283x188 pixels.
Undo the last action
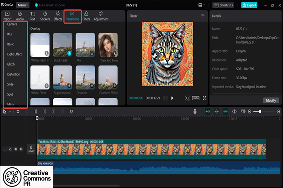[18, 112]
